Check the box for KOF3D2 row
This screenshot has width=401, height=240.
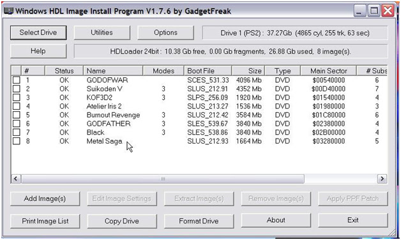coord(17,98)
